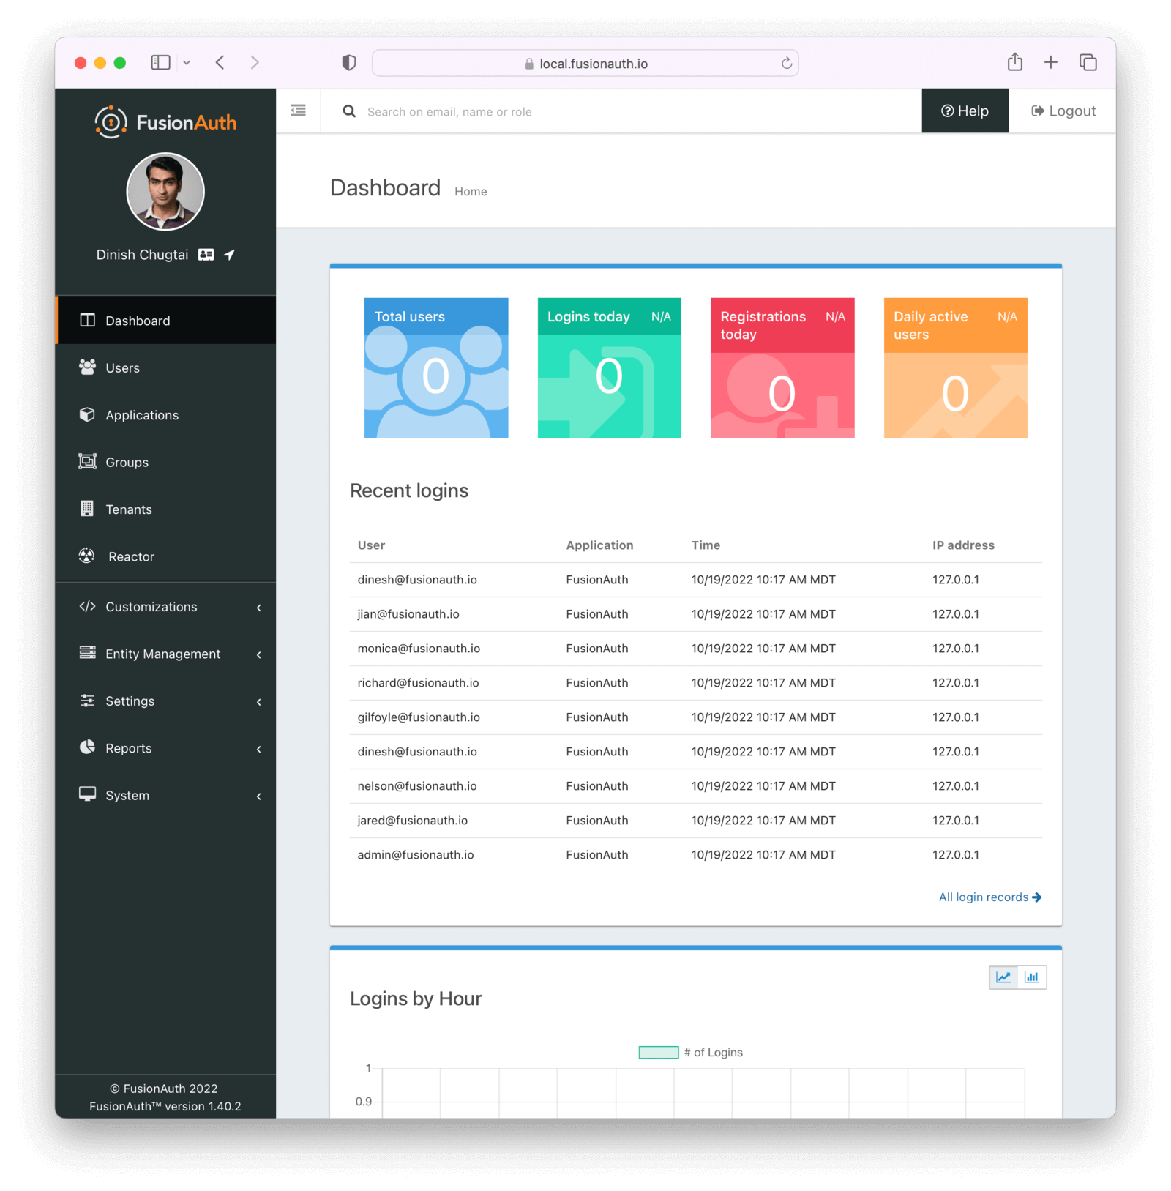Click gilfoyle@fusionauth.io user entry
Screen dimensions: 1171x1191
[x=419, y=717]
